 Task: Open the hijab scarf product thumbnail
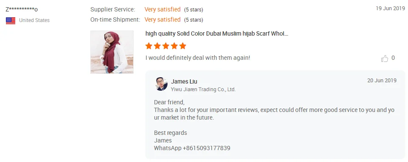click(x=112, y=52)
